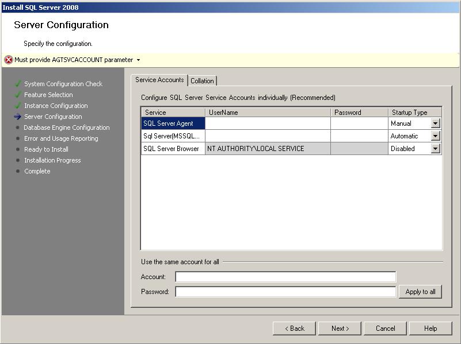
Task: Click the Installation Progress step
Action: (x=52, y=160)
